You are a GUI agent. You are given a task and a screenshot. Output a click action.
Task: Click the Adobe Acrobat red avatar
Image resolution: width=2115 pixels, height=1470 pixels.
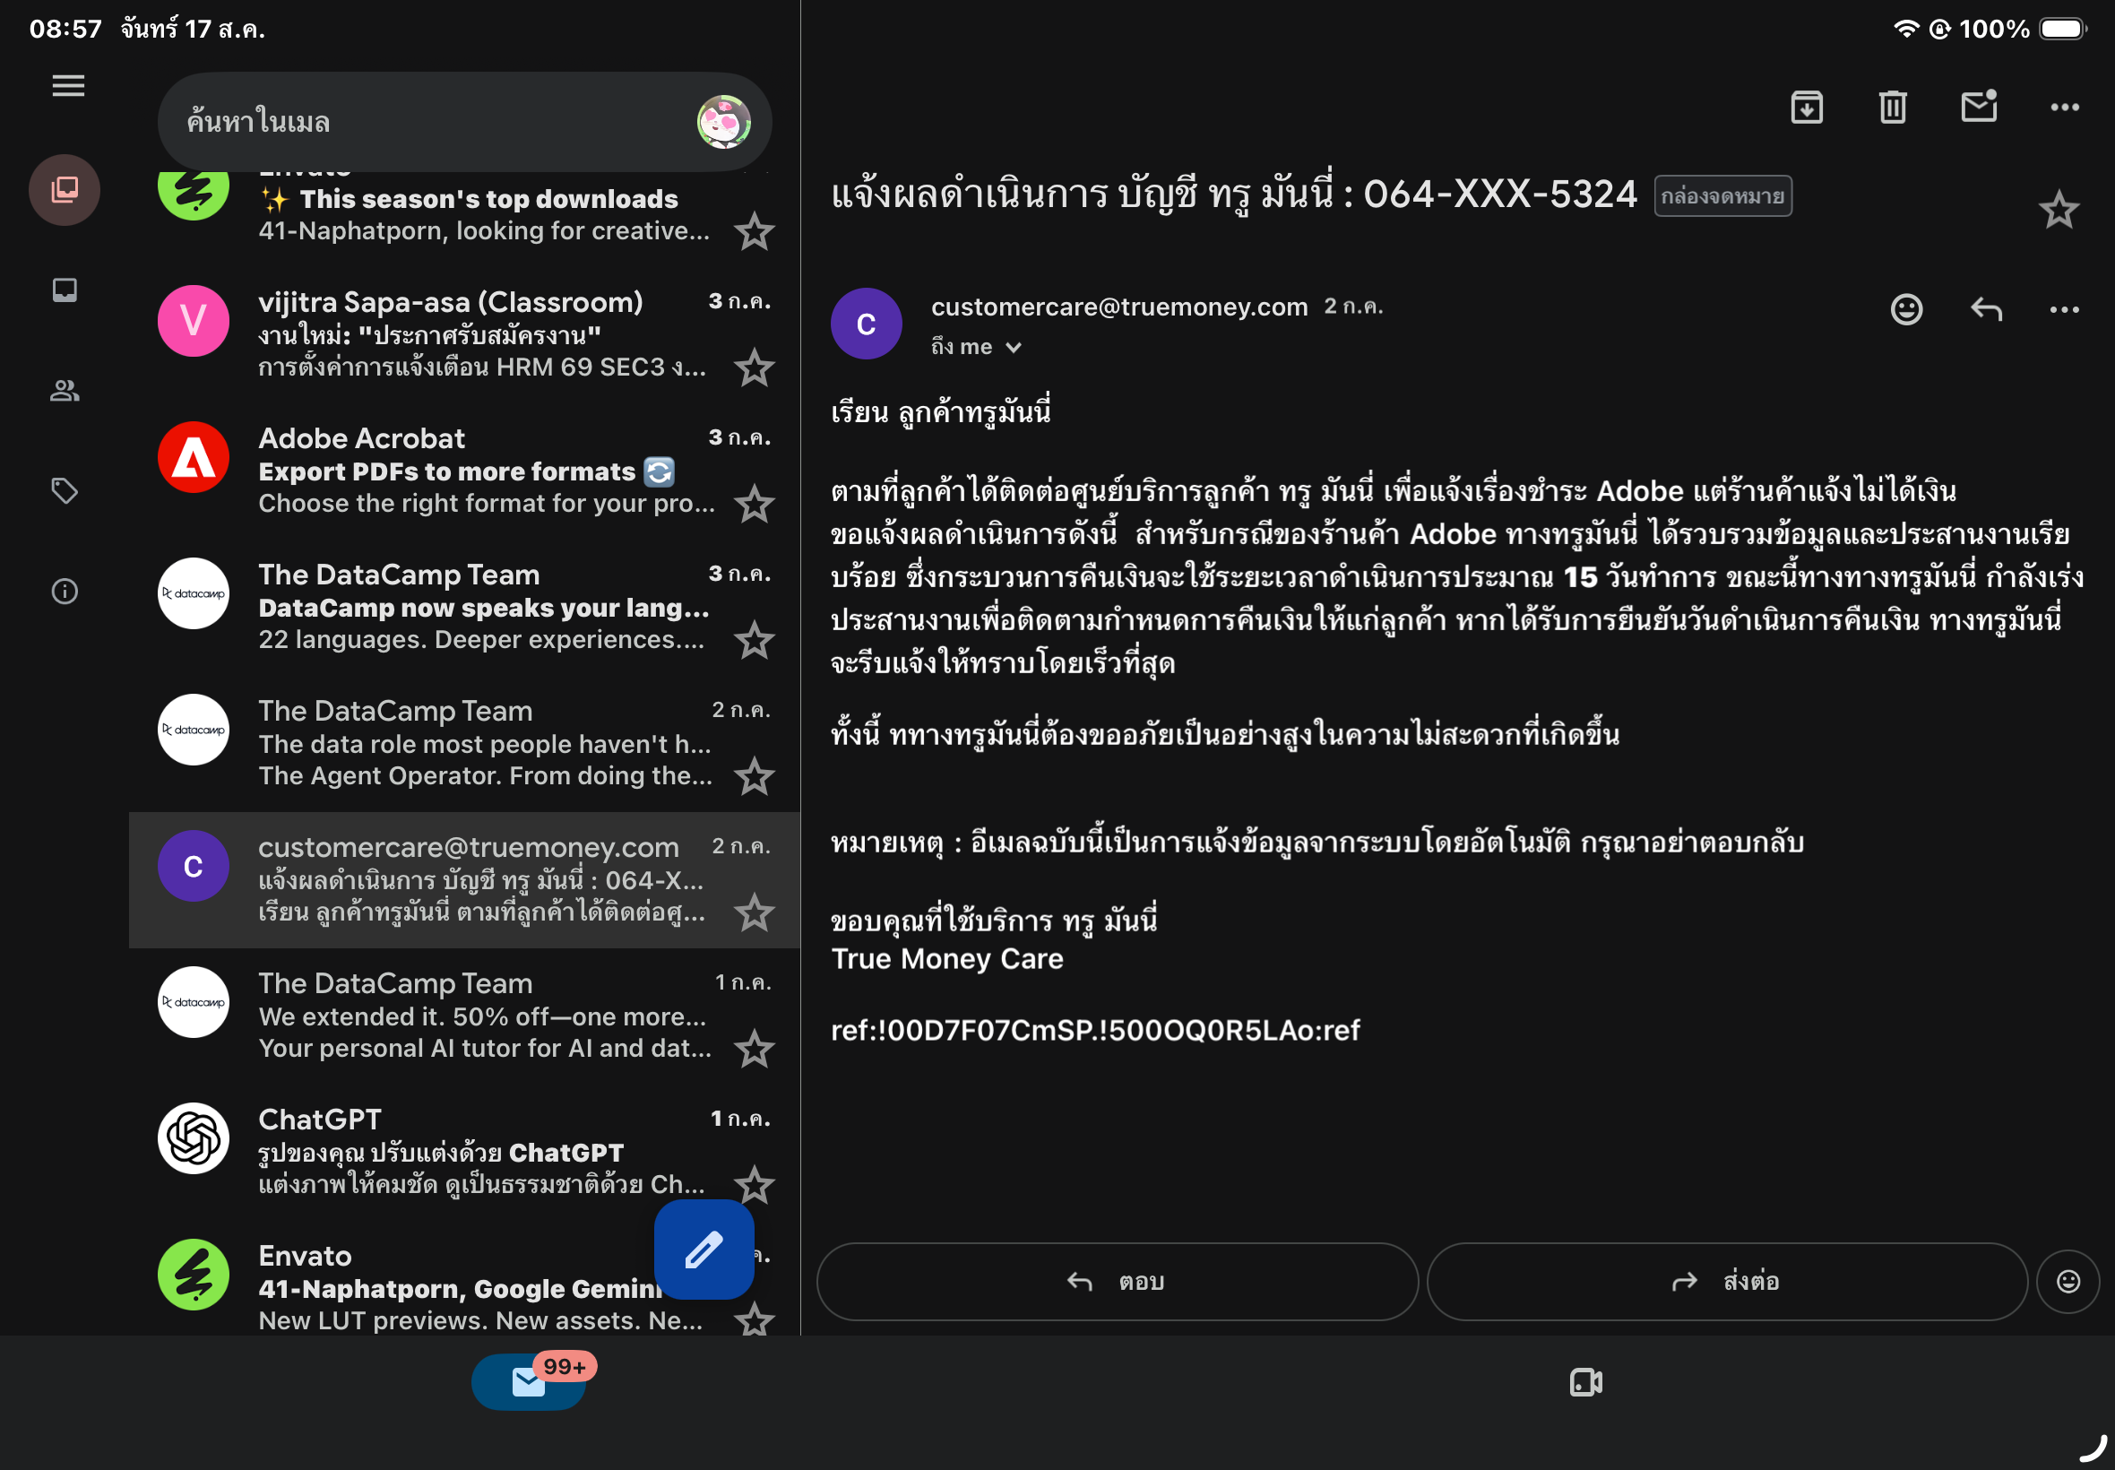click(194, 457)
